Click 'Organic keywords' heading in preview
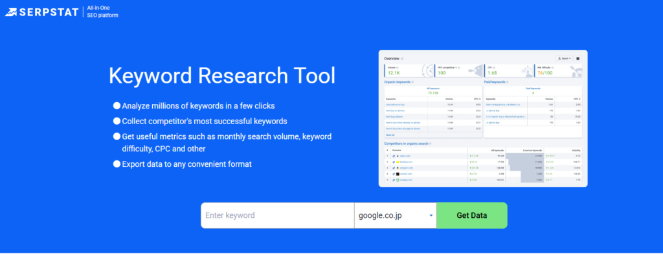 tap(398, 82)
